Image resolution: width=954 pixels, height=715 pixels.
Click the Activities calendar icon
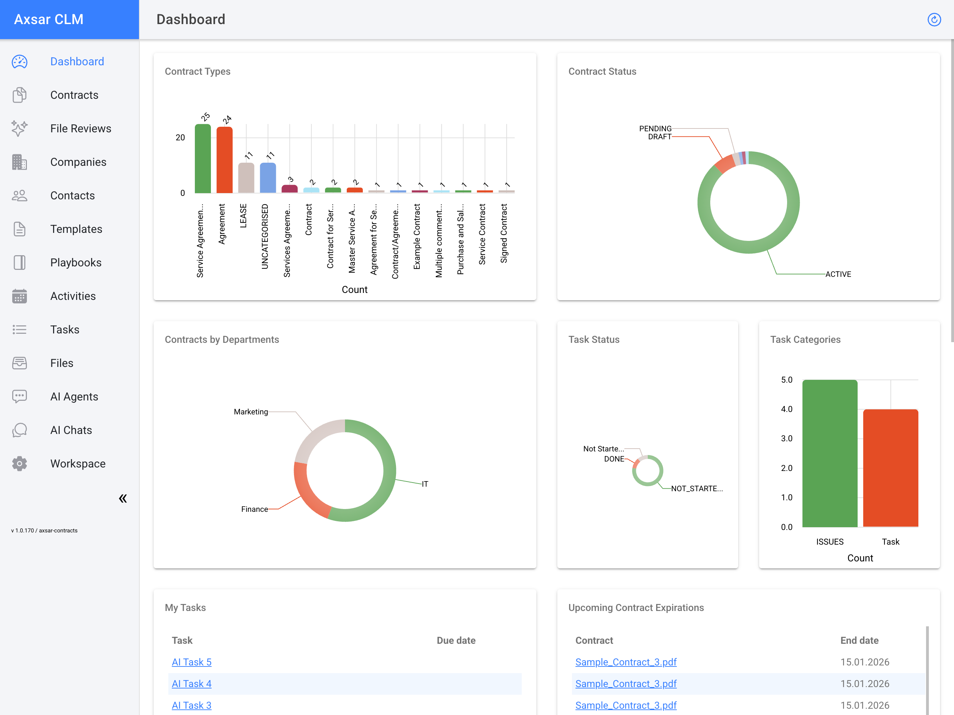tap(20, 296)
